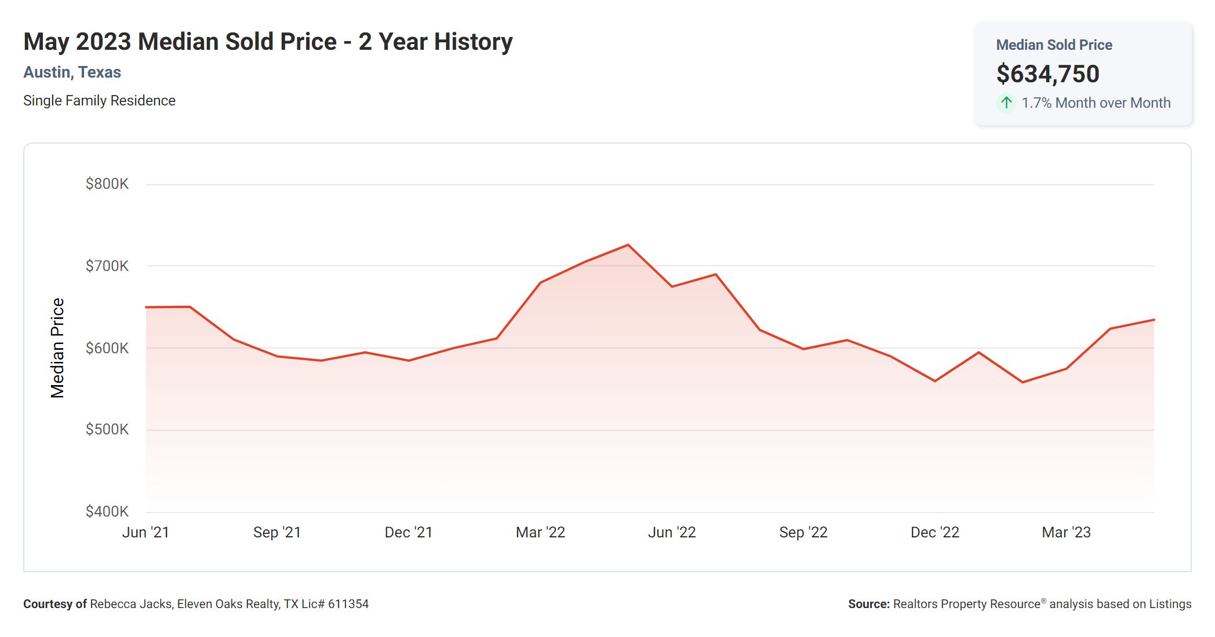The width and height of the screenshot is (1215, 637).
Task: Click the Single Family Residence label
Action: click(99, 101)
